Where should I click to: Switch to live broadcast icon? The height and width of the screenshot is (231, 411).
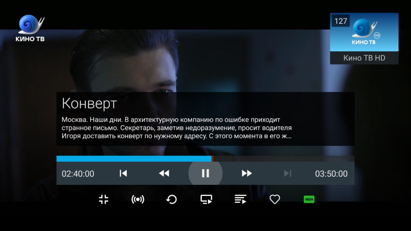tap(138, 199)
